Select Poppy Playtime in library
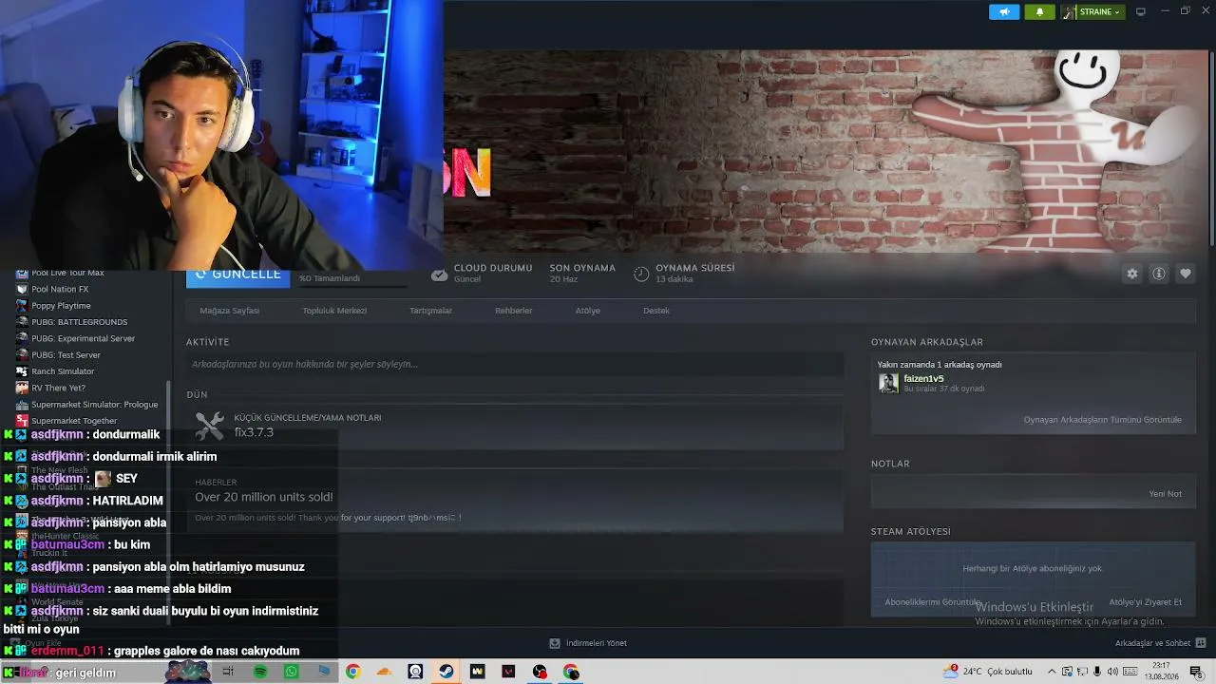This screenshot has height=684, width=1216. click(x=61, y=306)
